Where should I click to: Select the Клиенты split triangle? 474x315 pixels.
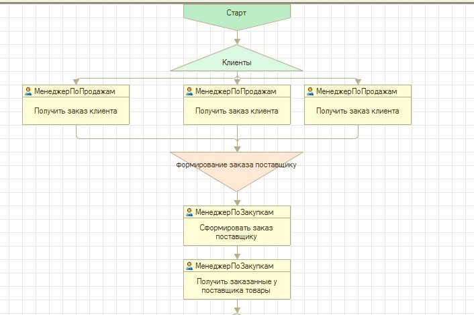(x=237, y=62)
